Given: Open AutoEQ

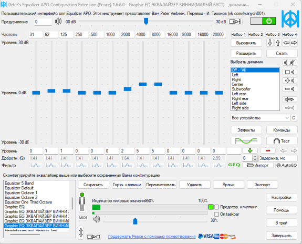Looking at the screenshot, I should 286,165.
